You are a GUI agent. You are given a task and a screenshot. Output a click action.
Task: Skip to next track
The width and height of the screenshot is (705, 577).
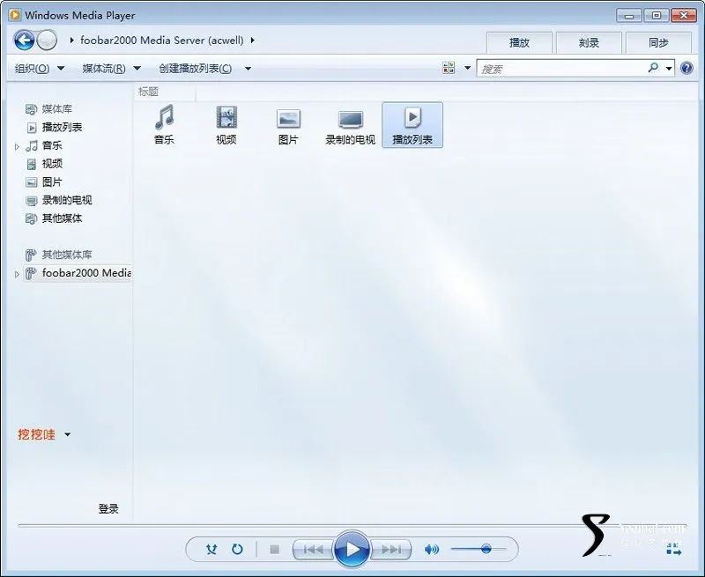coord(390,549)
